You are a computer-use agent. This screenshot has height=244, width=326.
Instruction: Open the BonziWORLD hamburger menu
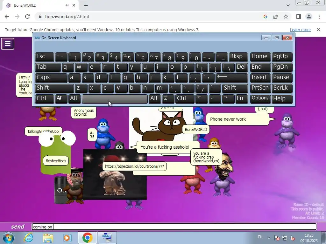(x=8, y=44)
